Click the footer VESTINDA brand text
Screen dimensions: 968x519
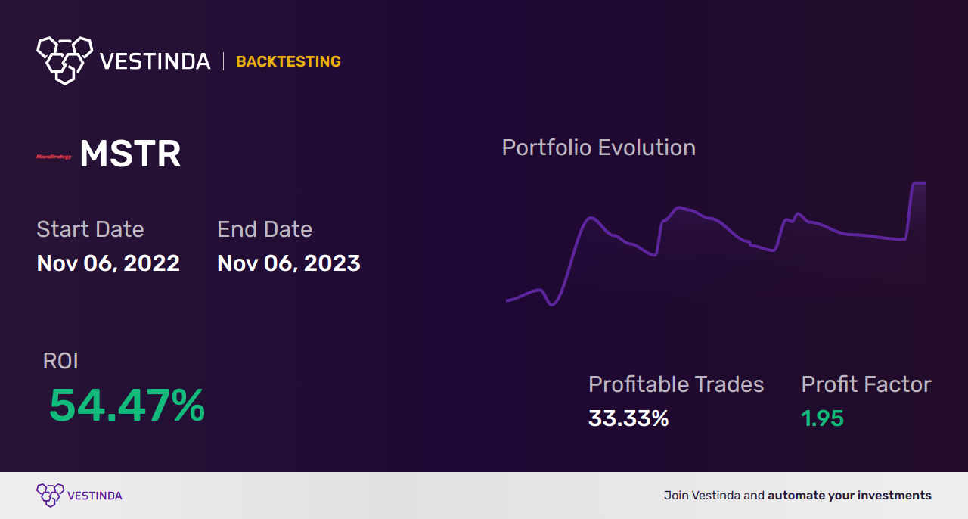click(95, 496)
